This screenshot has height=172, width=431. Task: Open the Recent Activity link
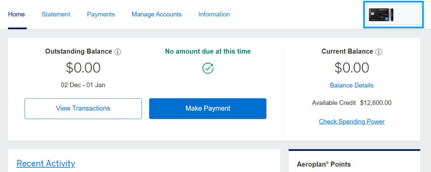click(x=46, y=163)
